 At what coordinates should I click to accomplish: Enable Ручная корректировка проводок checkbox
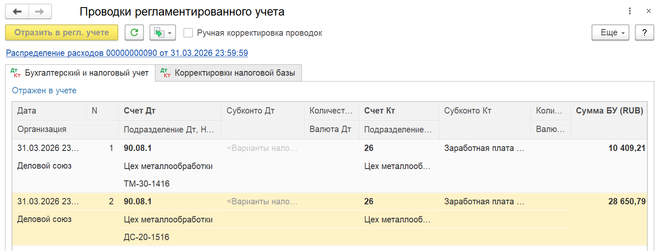(188, 33)
